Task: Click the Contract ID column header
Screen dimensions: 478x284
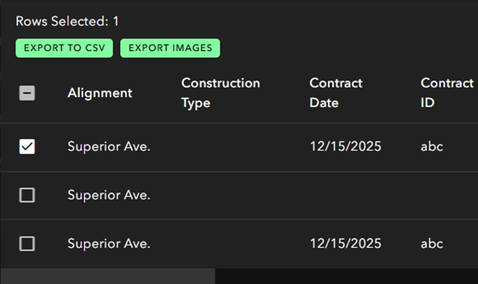Action: [x=447, y=93]
